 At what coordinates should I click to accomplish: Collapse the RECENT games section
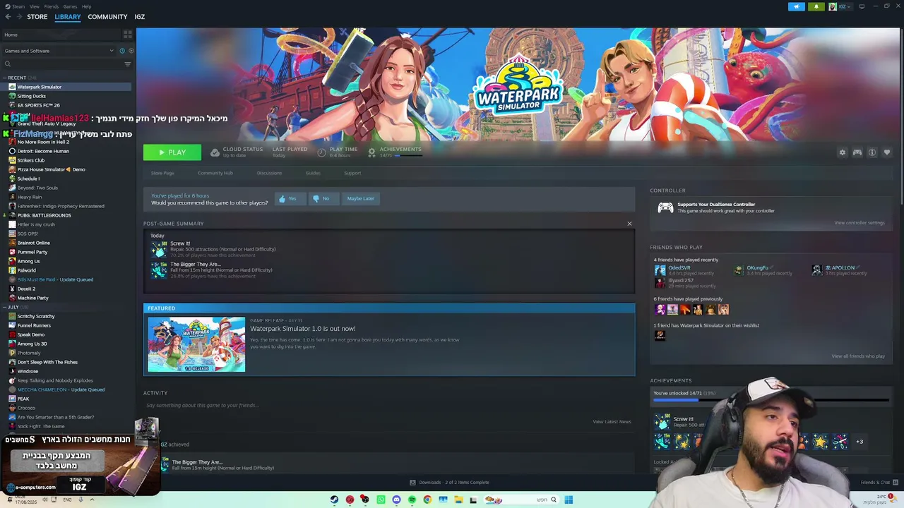click(5, 78)
